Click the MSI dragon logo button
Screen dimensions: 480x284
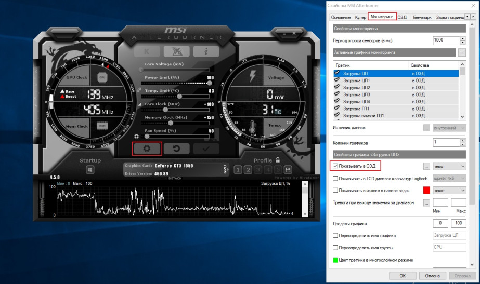[x=177, y=51]
